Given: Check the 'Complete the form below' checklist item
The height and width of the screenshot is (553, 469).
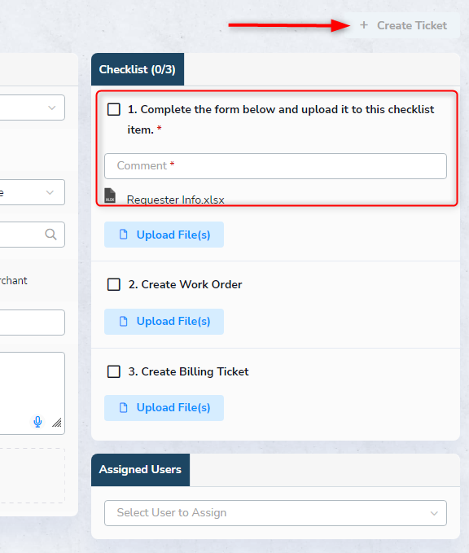Looking at the screenshot, I should (x=113, y=109).
